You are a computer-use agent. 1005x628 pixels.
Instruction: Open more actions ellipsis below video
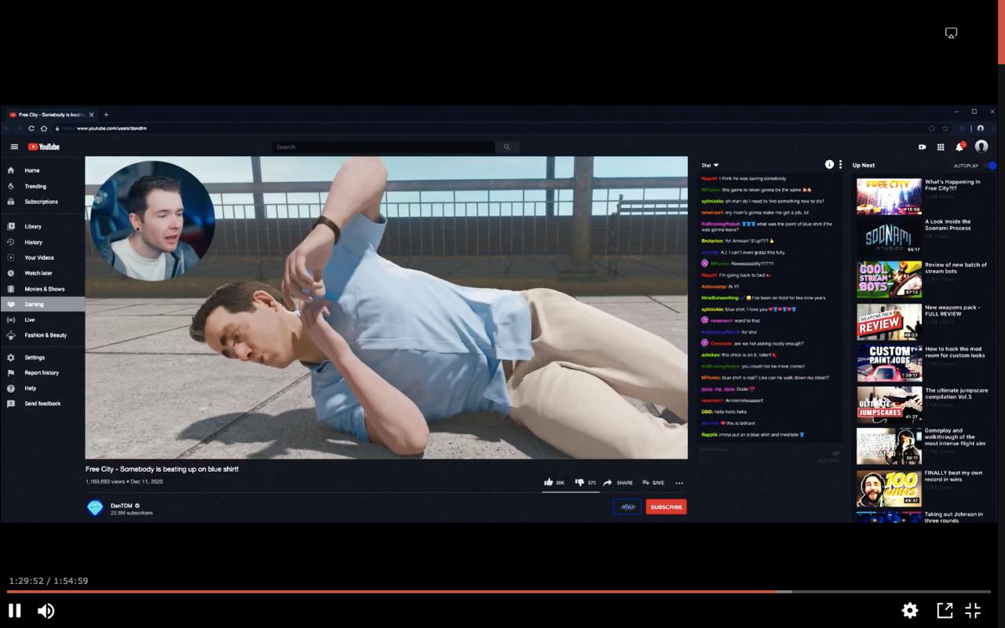pos(679,483)
